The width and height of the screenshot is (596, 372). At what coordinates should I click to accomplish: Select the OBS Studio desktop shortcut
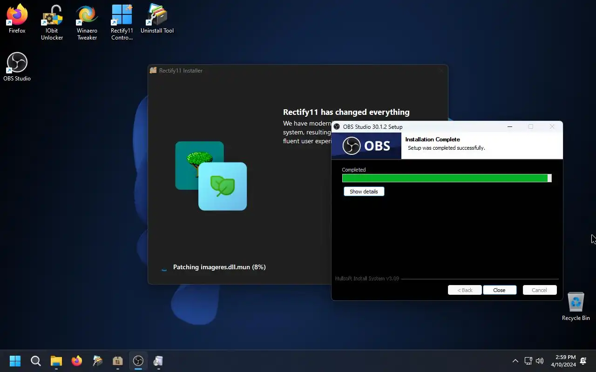17,66
